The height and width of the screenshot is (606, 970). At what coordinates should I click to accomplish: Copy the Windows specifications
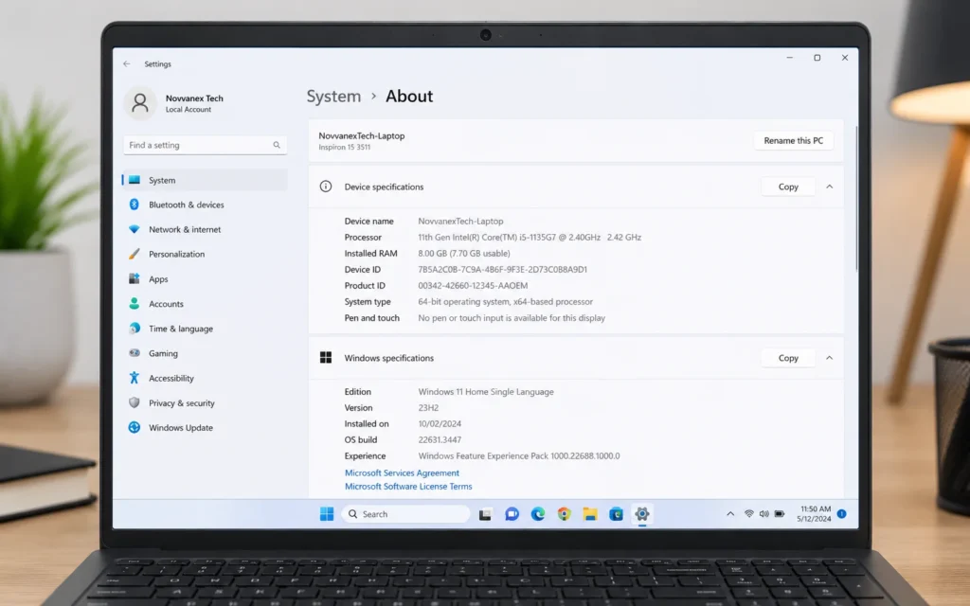788,358
